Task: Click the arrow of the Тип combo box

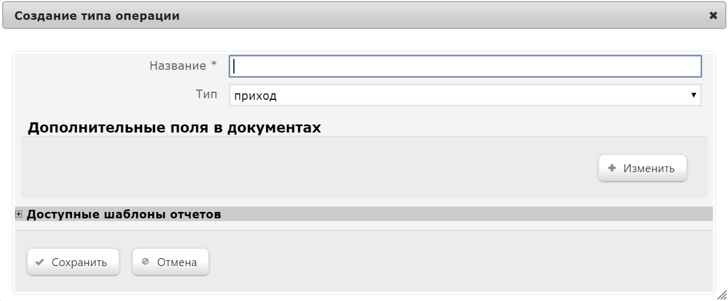Action: (x=694, y=95)
